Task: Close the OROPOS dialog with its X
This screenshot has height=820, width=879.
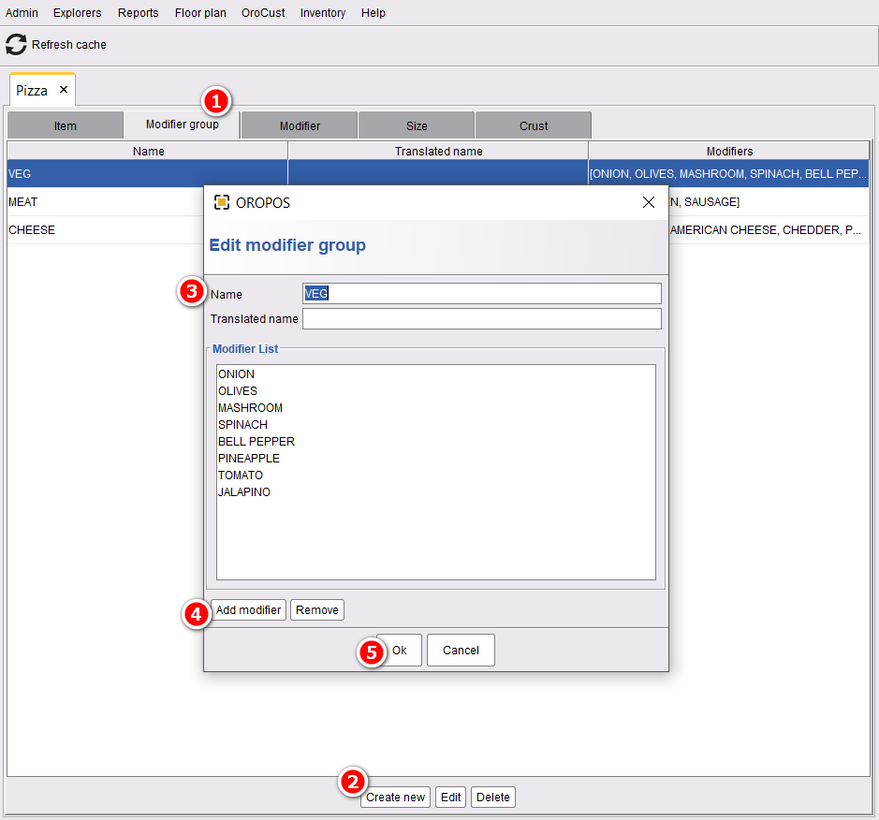Action: 649,202
